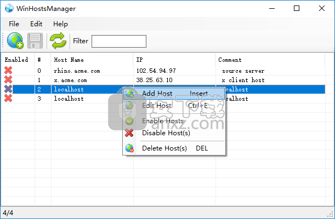Sort by the Host Name column header
Viewport: 335px width, 219px height.
[92, 60]
